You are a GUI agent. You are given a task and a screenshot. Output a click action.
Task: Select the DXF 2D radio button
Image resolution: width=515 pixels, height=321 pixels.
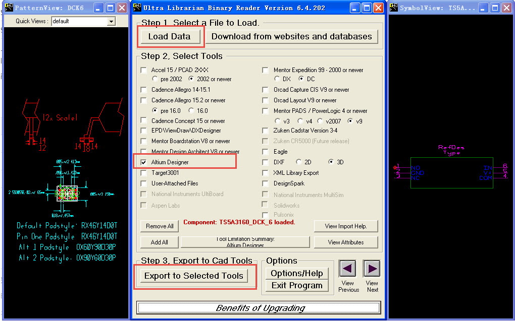299,162
